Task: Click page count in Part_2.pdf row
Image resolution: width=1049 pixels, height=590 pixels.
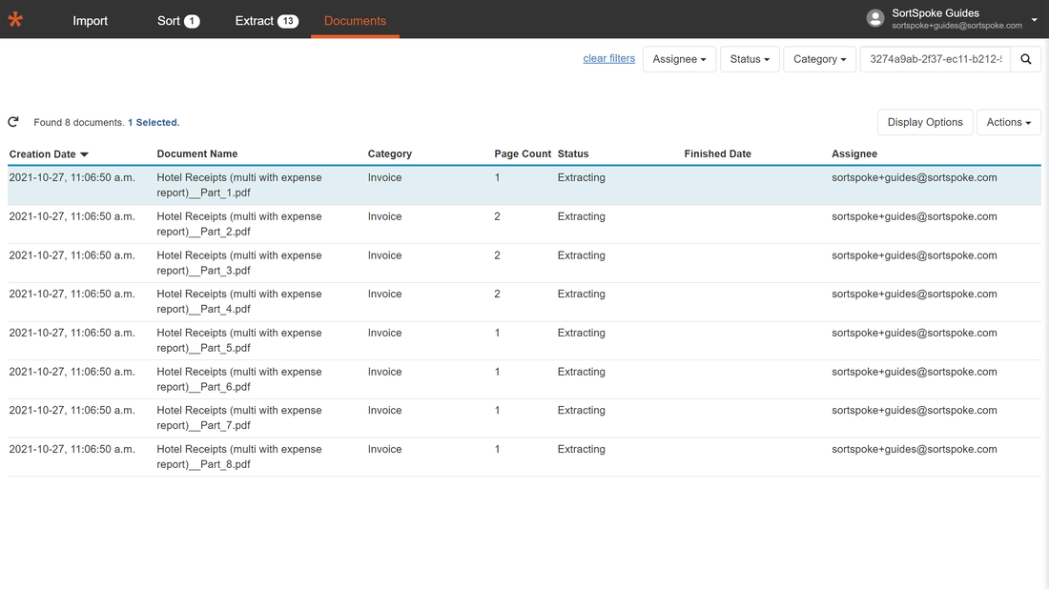Action: click(x=497, y=216)
